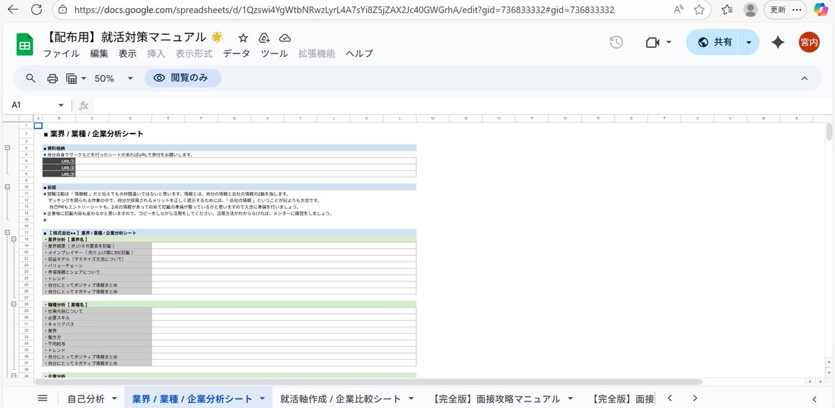
Task: Star the spreadsheet next to its title
Action: point(241,38)
